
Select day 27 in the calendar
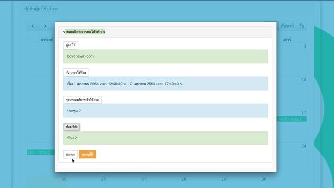[144, 179]
